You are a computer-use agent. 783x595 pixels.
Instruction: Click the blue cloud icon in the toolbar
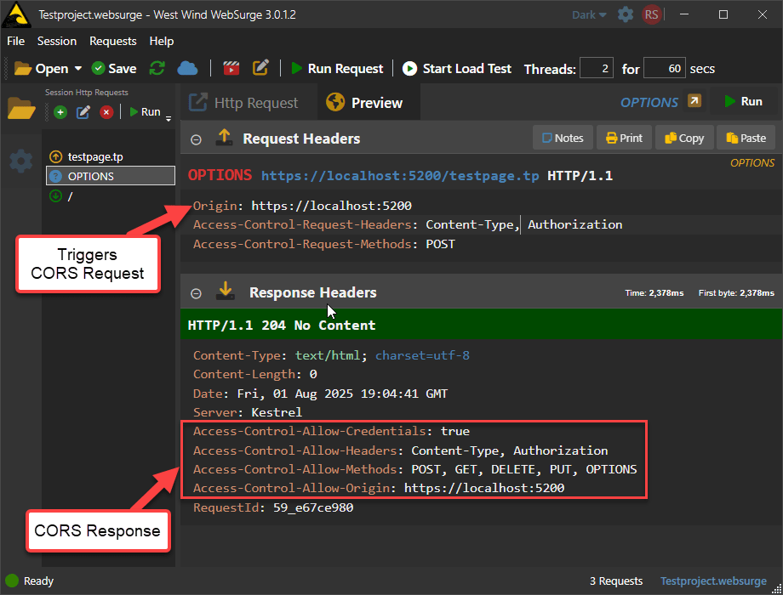(187, 69)
